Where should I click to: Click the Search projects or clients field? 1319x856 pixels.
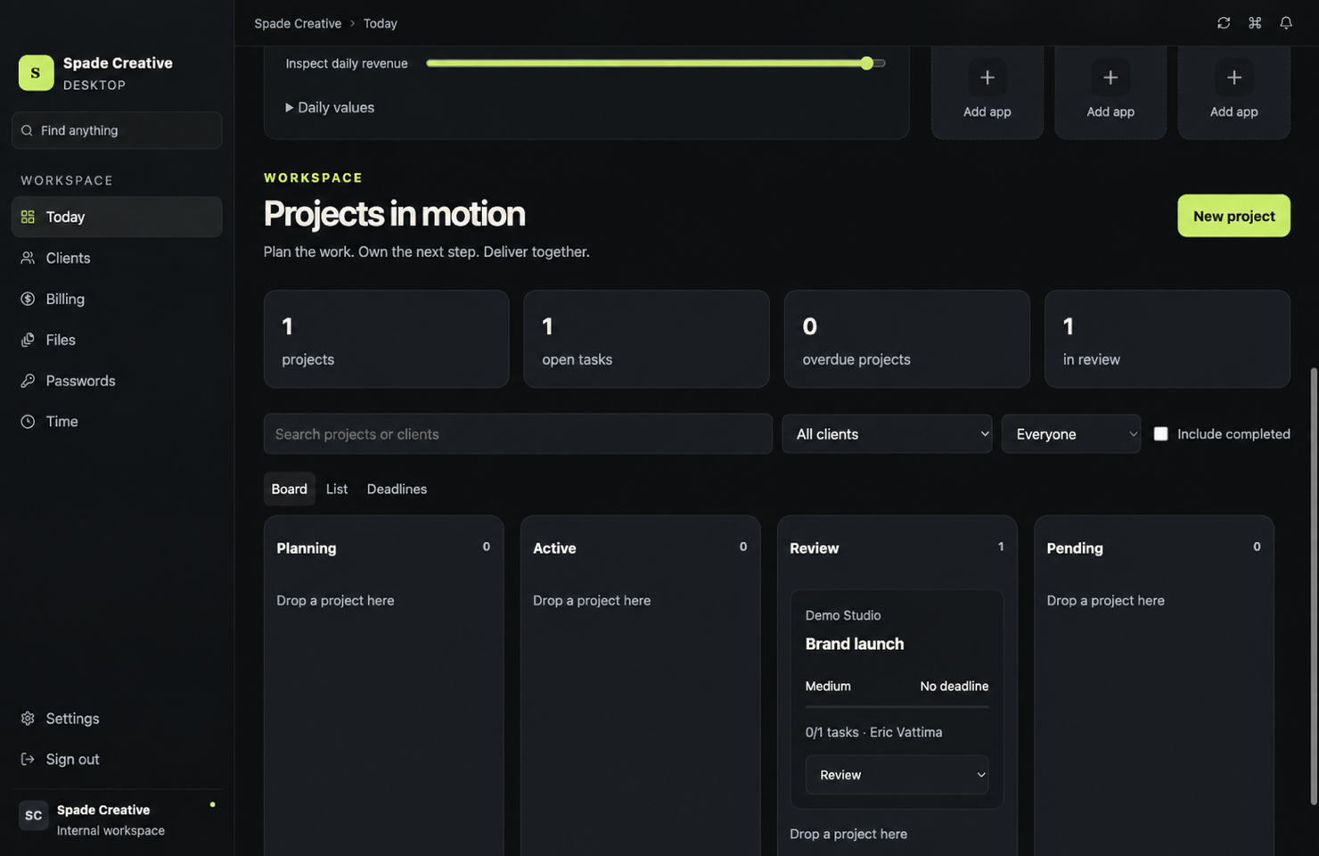518,434
